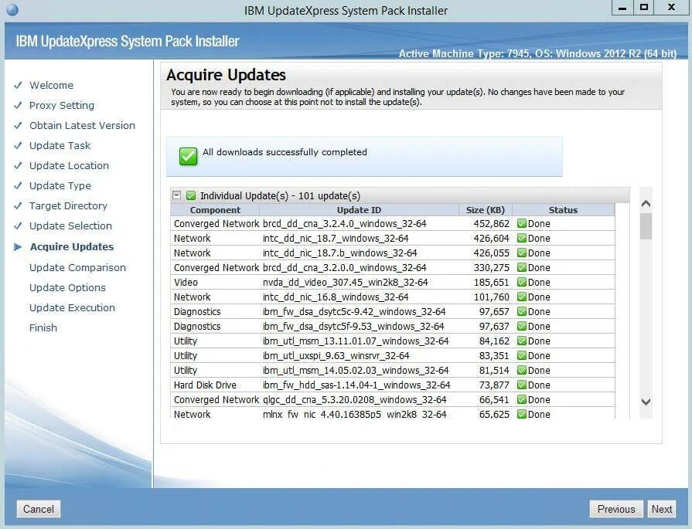Select the Finish step
692x529 pixels.
pyautogui.click(x=43, y=327)
